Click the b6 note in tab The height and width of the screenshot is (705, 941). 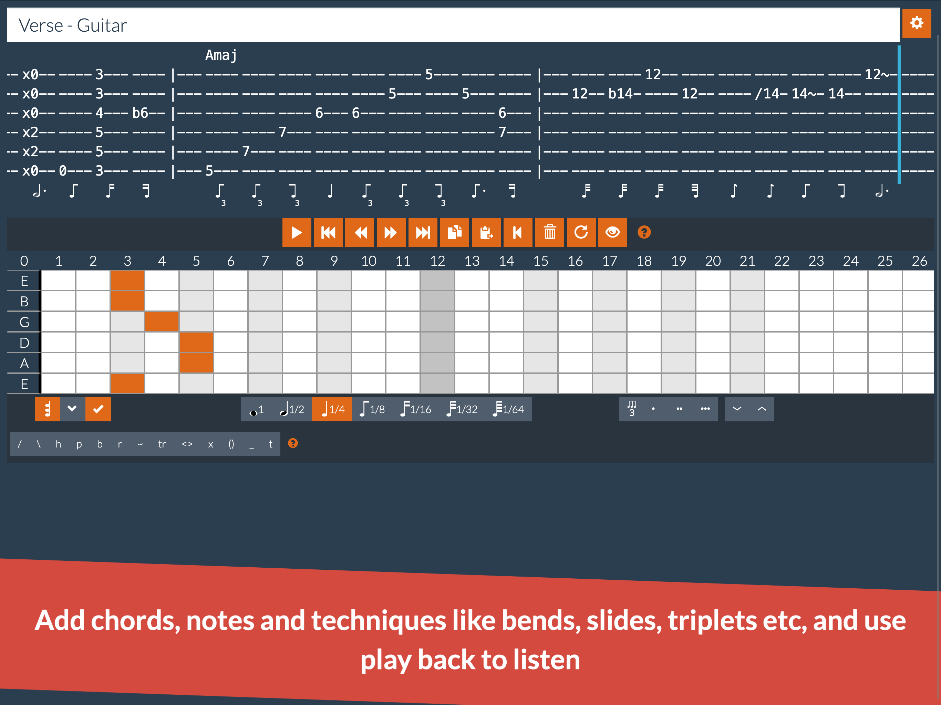tap(141, 113)
